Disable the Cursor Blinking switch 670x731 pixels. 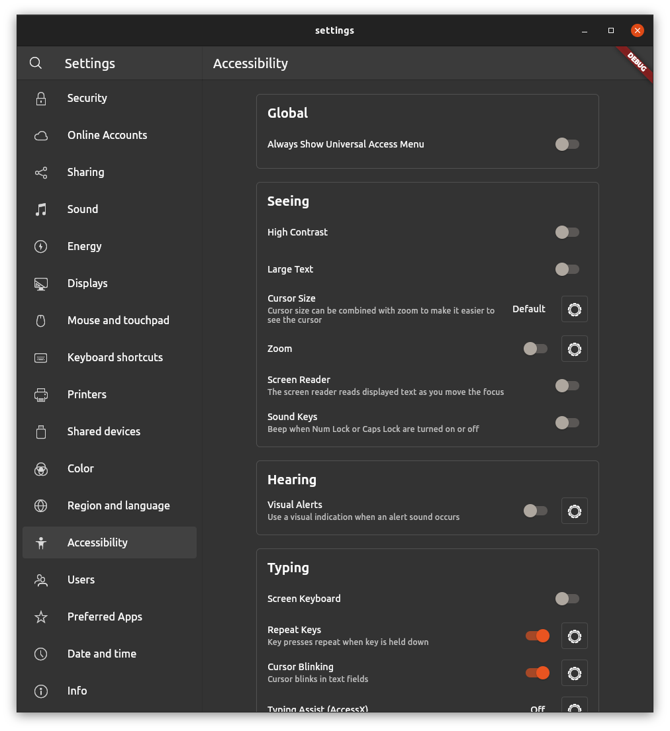(x=536, y=673)
